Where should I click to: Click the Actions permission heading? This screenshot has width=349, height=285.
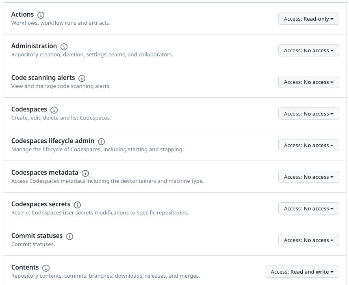click(23, 14)
